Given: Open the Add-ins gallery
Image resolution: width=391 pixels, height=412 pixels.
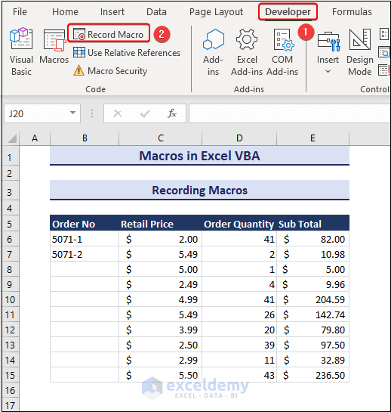Looking at the screenshot, I should click(213, 52).
